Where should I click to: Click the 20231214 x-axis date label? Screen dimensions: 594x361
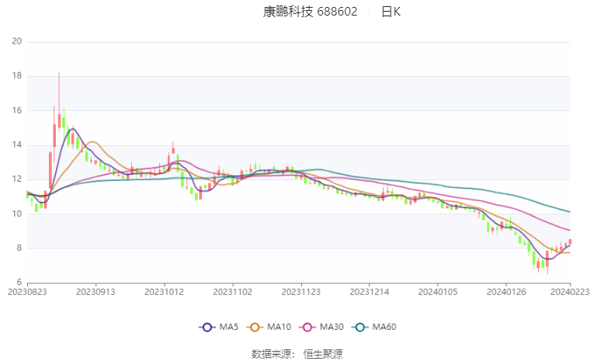[x=369, y=292]
